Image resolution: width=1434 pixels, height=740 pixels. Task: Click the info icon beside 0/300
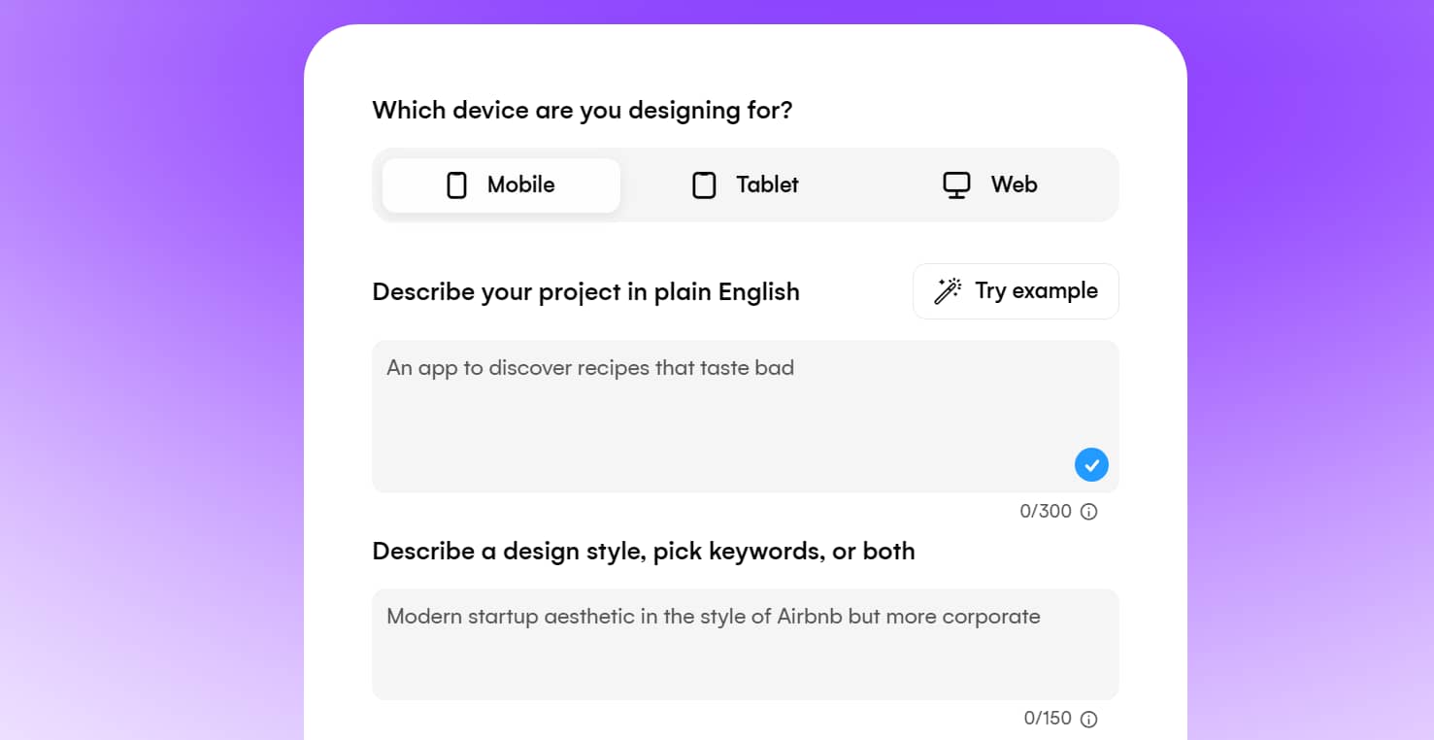(1089, 512)
